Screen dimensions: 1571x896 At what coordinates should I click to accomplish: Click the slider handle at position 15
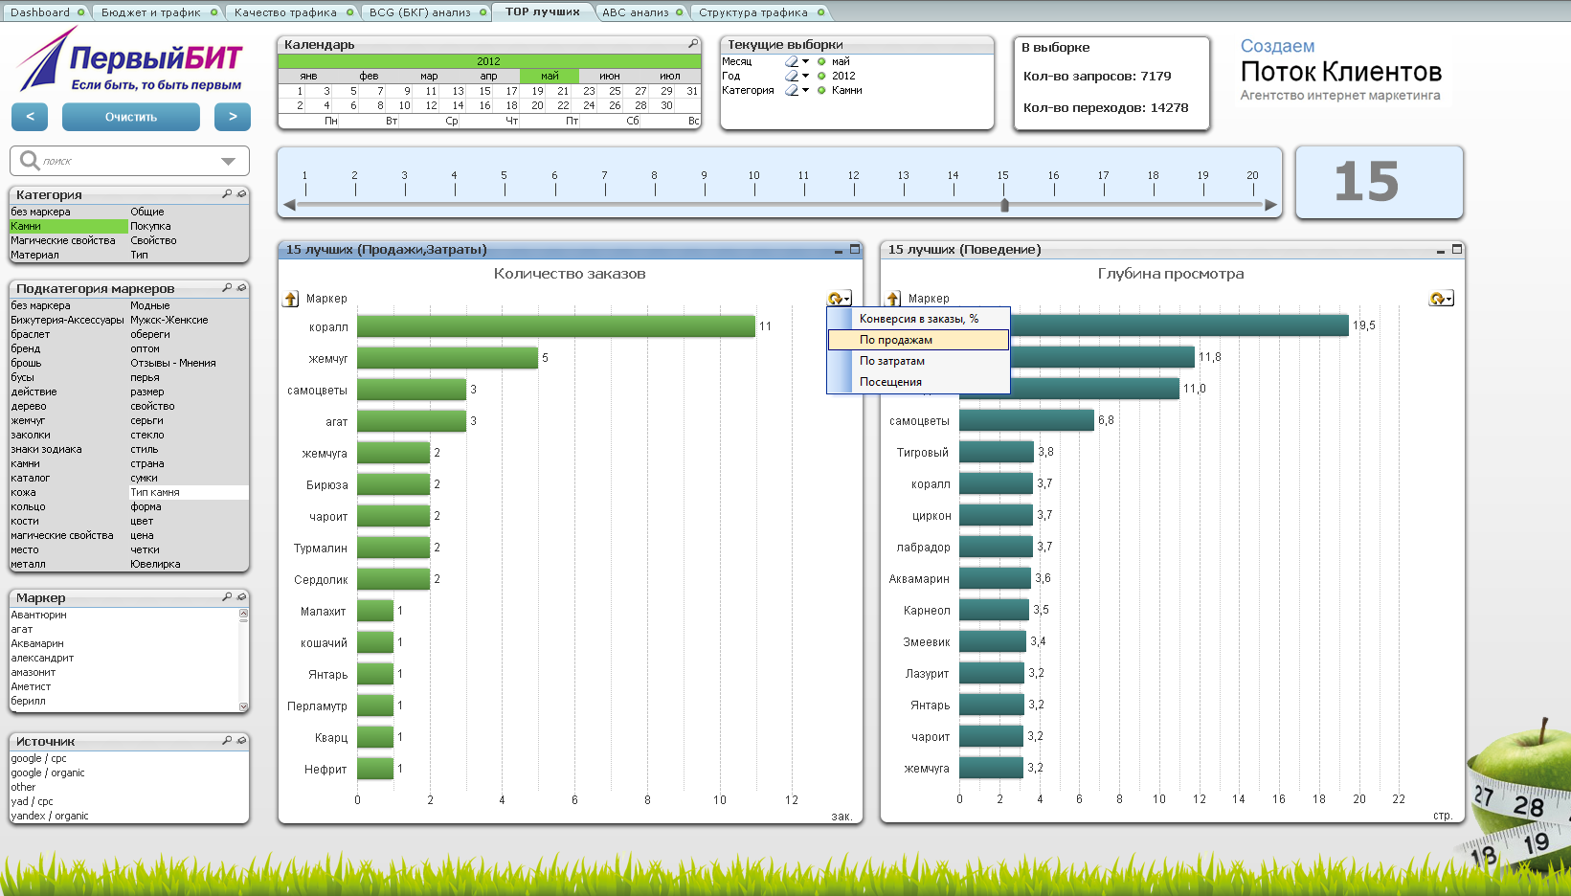(x=1004, y=205)
